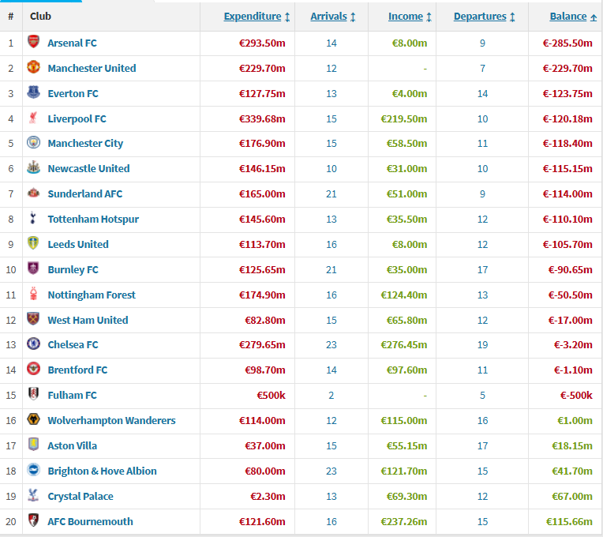The height and width of the screenshot is (537, 603).
Task: Open the Aston Villa club link
Action: point(73,446)
